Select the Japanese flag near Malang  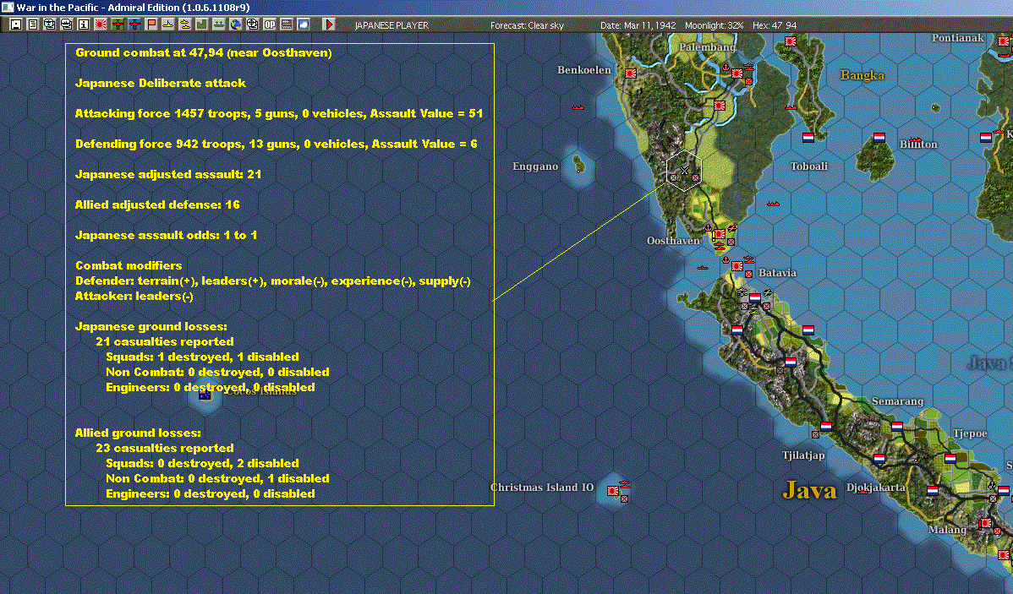coord(986,523)
